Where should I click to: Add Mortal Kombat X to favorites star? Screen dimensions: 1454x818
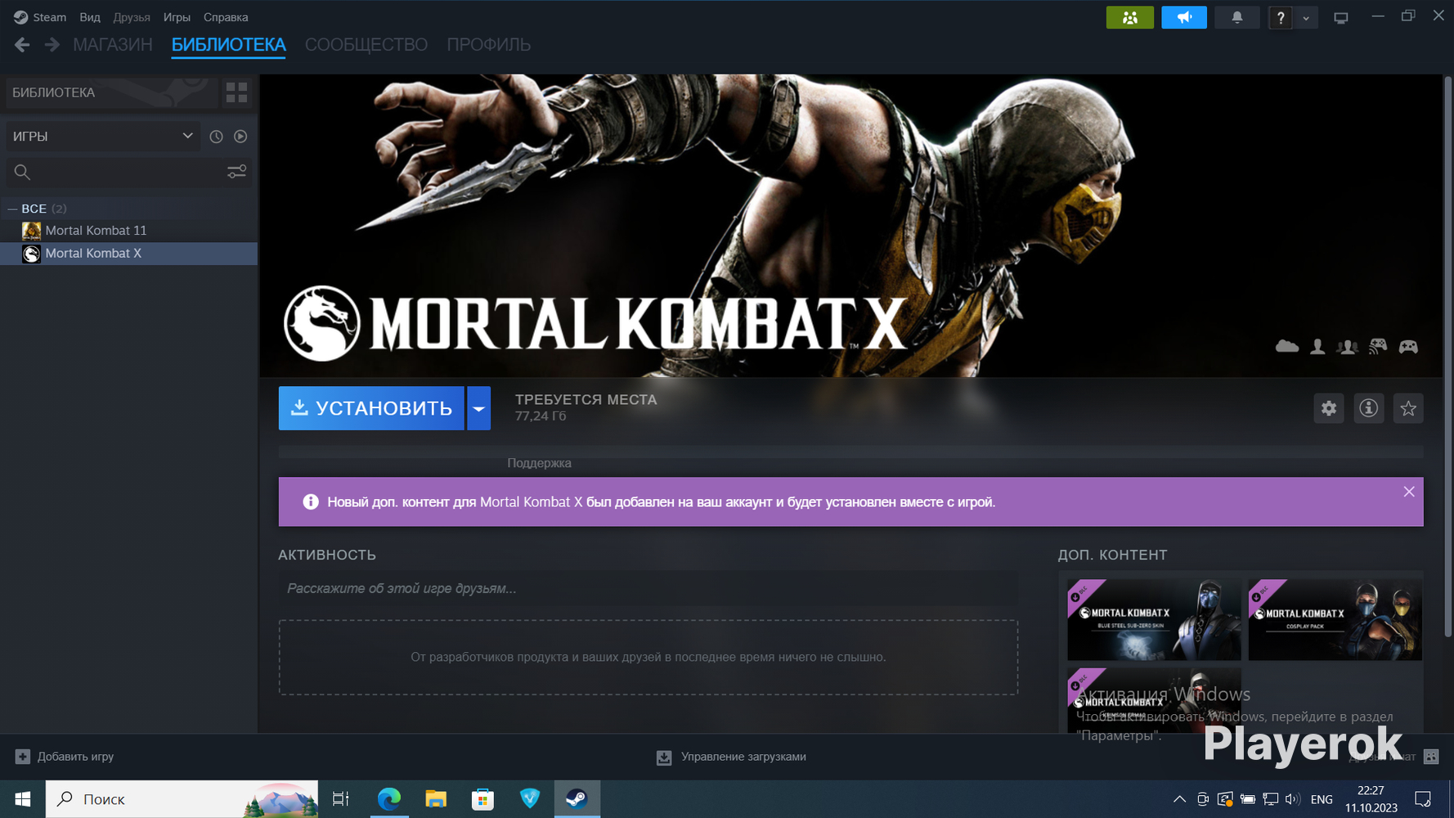pos(1407,408)
